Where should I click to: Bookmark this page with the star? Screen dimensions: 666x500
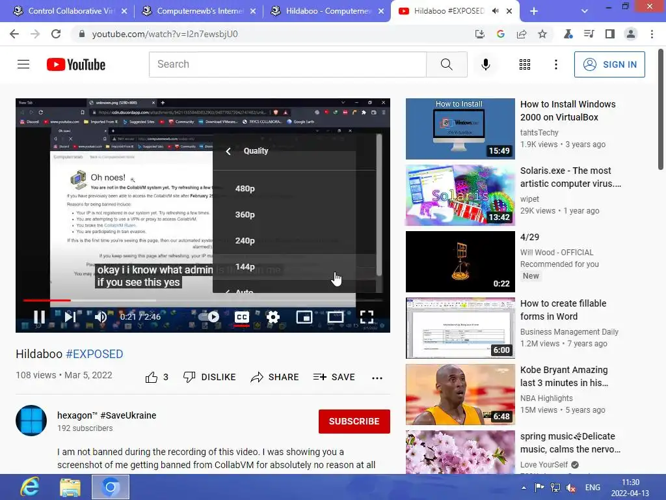tap(542, 34)
